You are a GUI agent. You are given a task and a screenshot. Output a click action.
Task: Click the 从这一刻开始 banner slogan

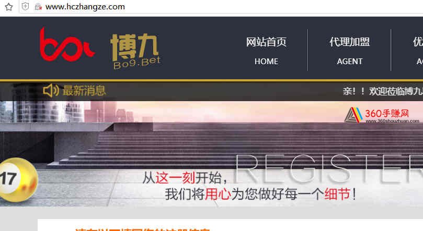[x=185, y=178]
